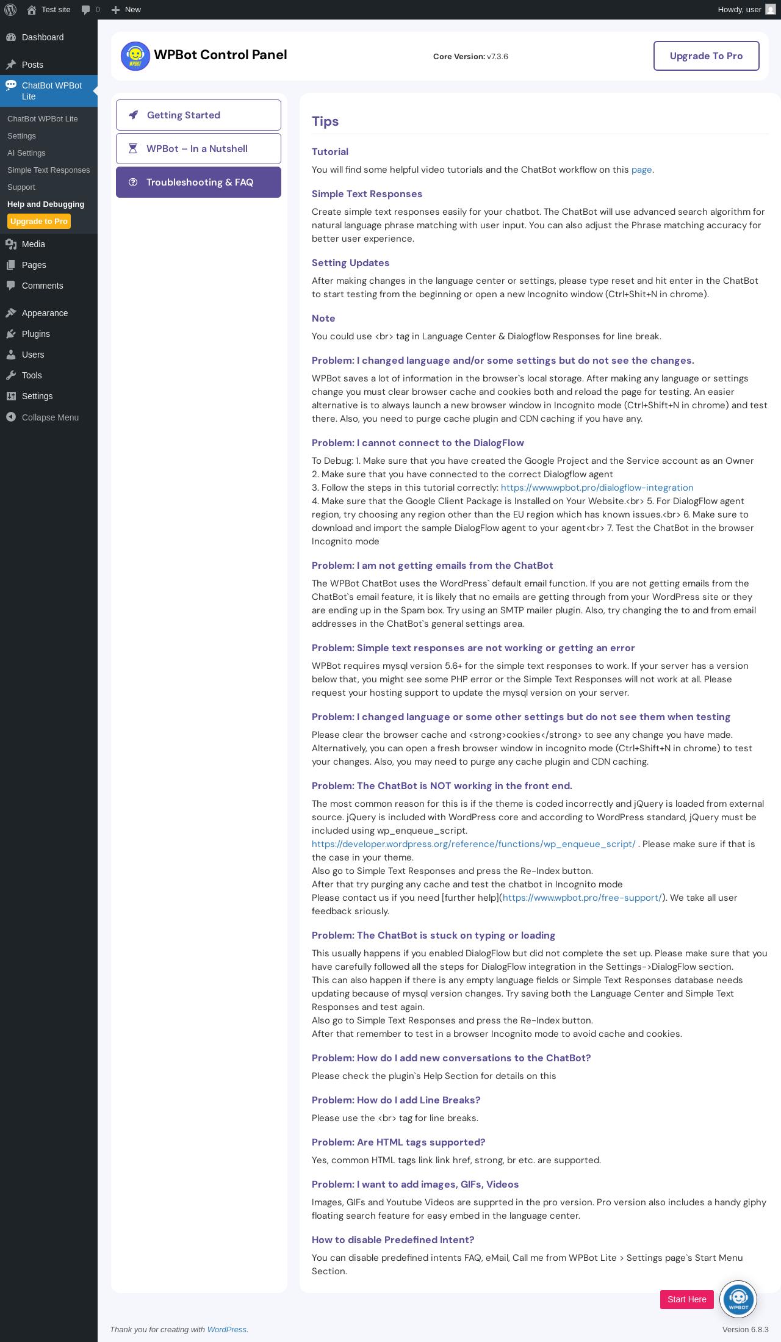
Task: Click heading How to disable Predefined Intent?
Action: [393, 1240]
